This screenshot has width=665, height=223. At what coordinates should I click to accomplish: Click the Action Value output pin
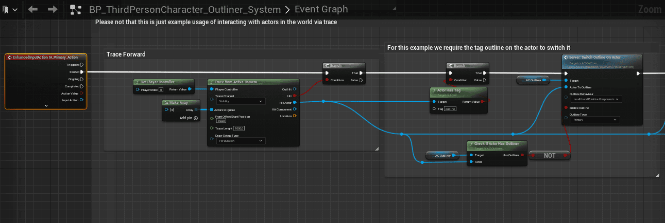pyautogui.click(x=81, y=93)
